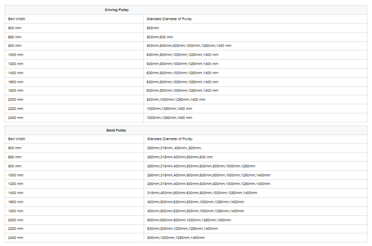The width and height of the screenshot is (372, 246).
Task: Click 650 mm belt width in Bend Pulley table
Action: 15,157
